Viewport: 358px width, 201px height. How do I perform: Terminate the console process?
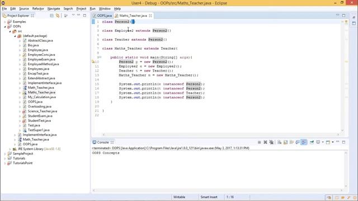[260, 142]
